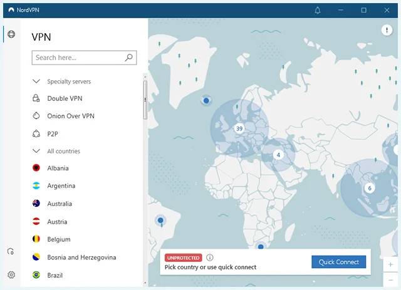Click the country list scrollbar thumb
The image size is (401, 290).
(x=145, y=100)
